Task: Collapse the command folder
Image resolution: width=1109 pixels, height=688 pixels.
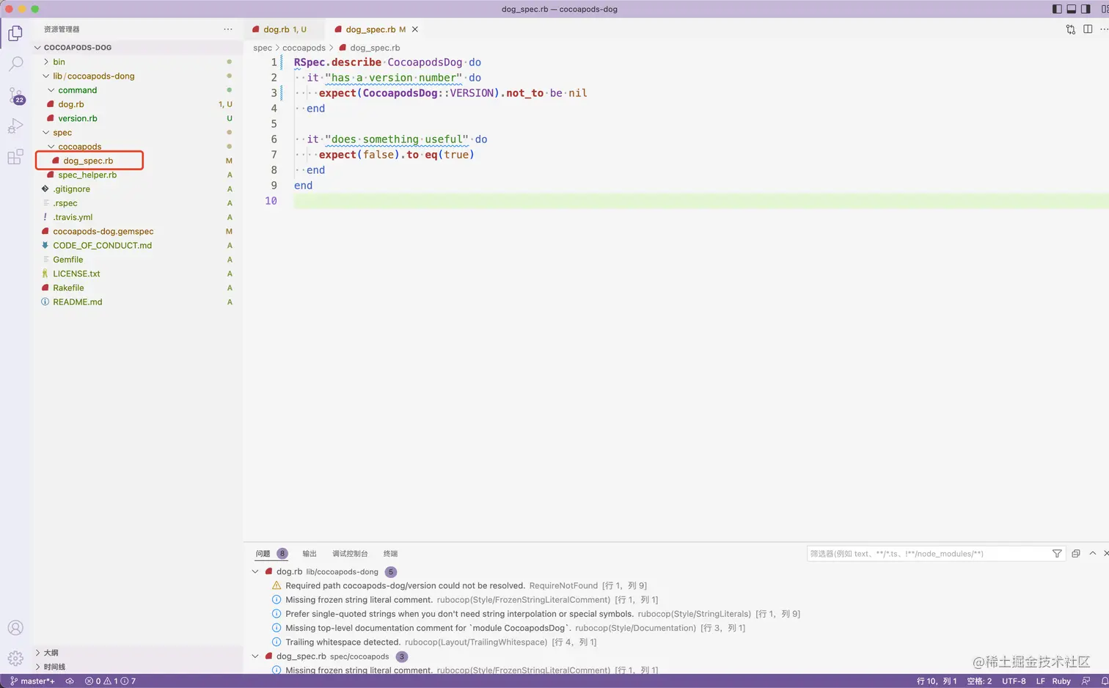Action: click(51, 90)
